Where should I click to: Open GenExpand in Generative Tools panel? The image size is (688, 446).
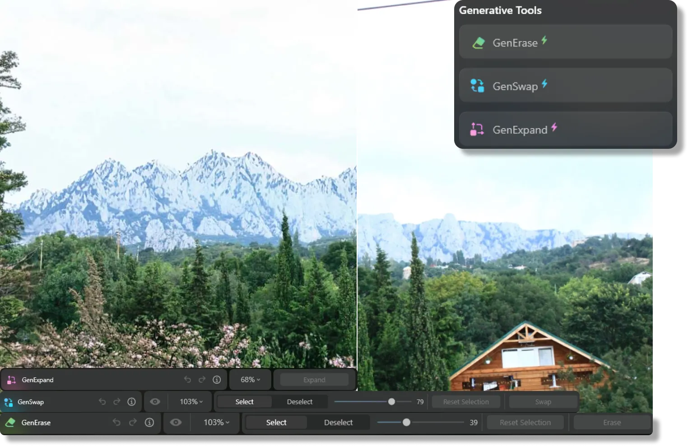coord(565,129)
